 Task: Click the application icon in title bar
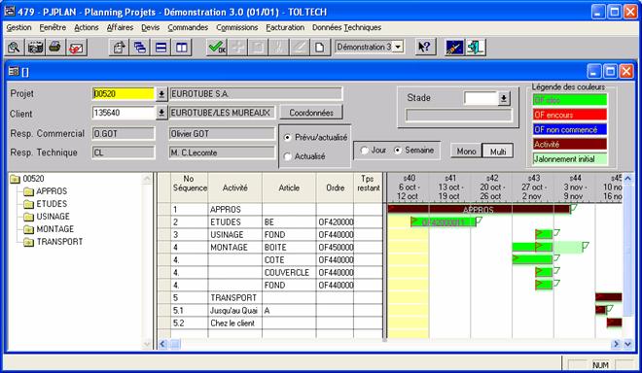pos(10,11)
